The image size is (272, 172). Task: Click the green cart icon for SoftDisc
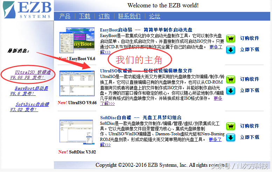tap(231, 126)
